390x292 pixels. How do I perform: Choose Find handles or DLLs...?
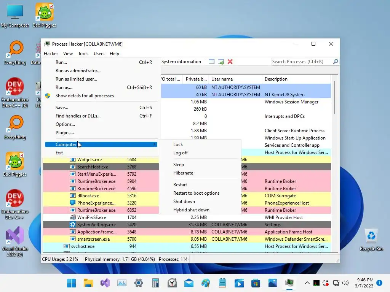[x=101, y=116]
